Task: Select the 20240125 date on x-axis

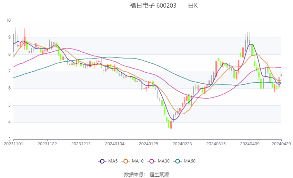Action: pos(148,144)
